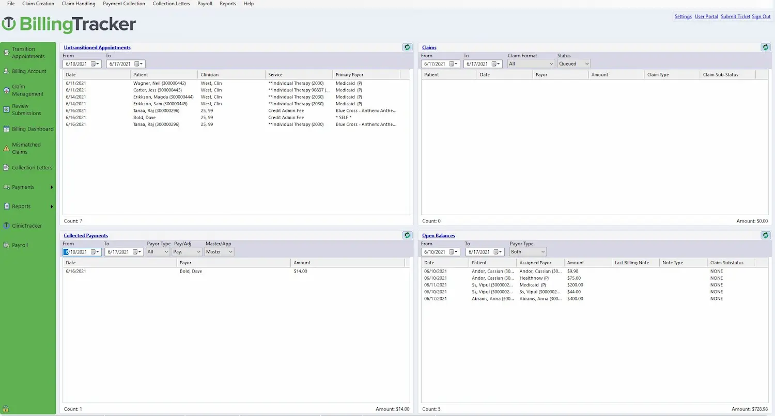Open Transition Appointments from the sidebar
775x416 pixels.
click(28, 52)
